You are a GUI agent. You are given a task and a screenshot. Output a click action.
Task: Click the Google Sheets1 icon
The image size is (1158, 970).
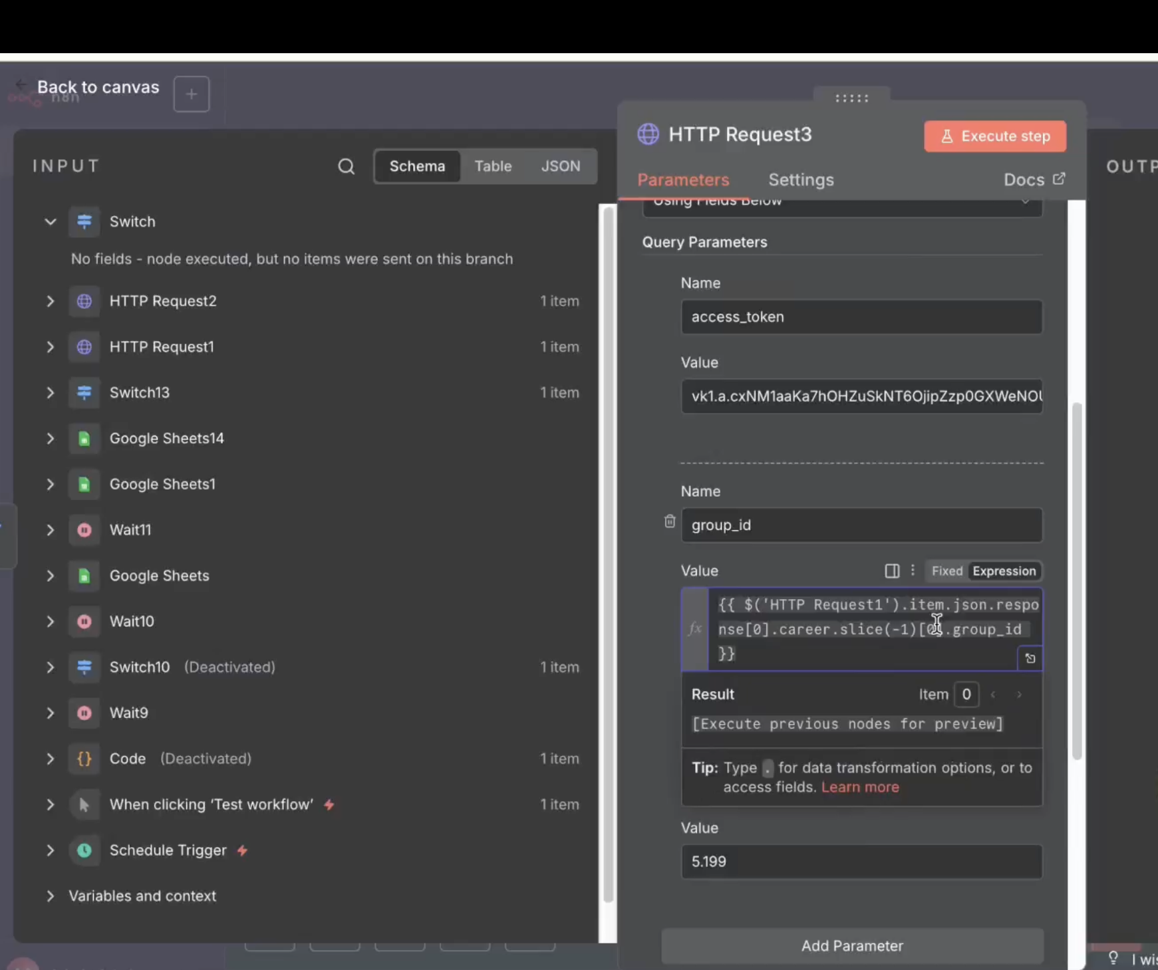84,485
